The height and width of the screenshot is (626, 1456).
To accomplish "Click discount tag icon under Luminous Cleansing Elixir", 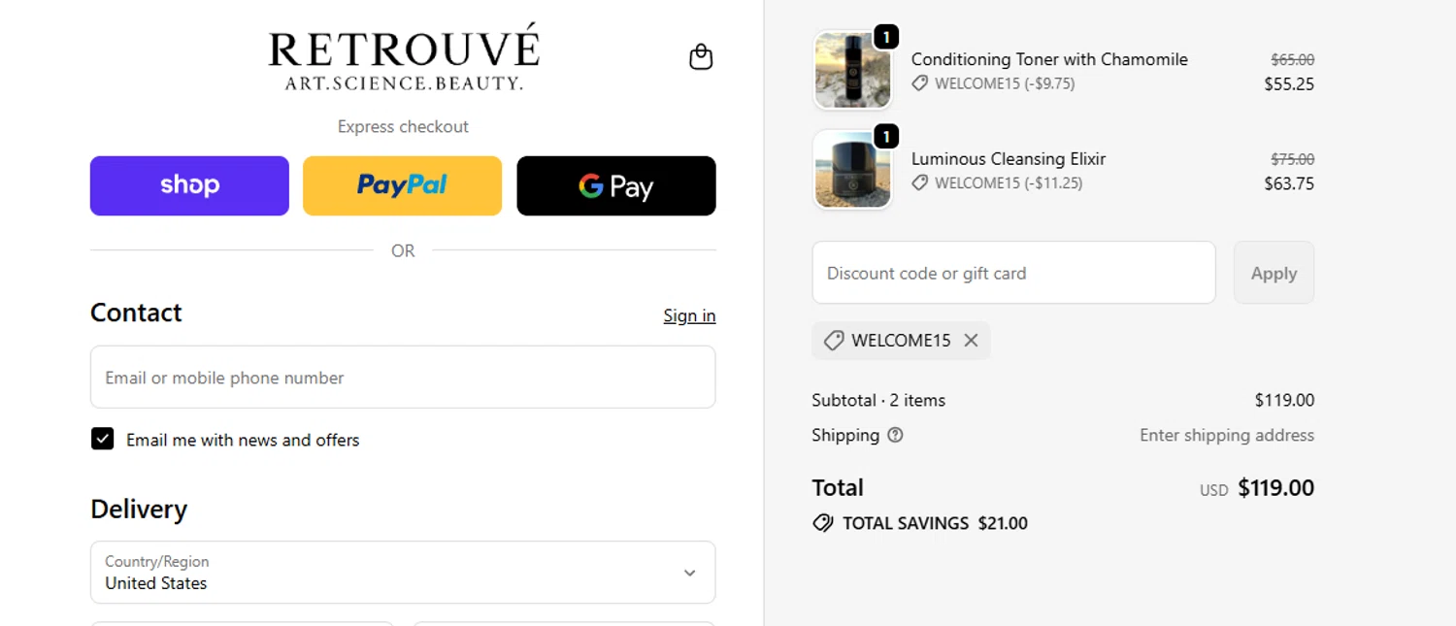I will click(x=919, y=182).
